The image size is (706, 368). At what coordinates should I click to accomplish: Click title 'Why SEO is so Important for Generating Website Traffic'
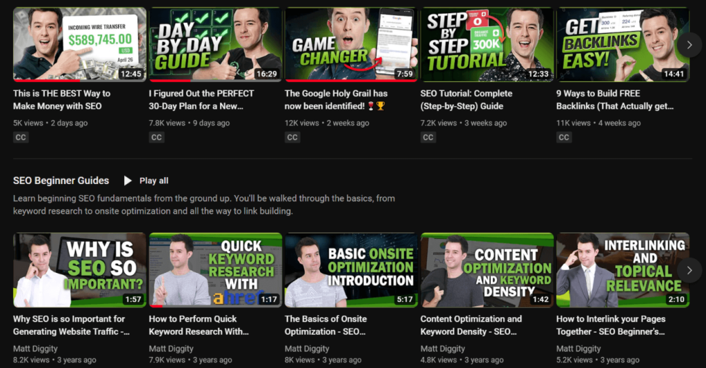[71, 325]
